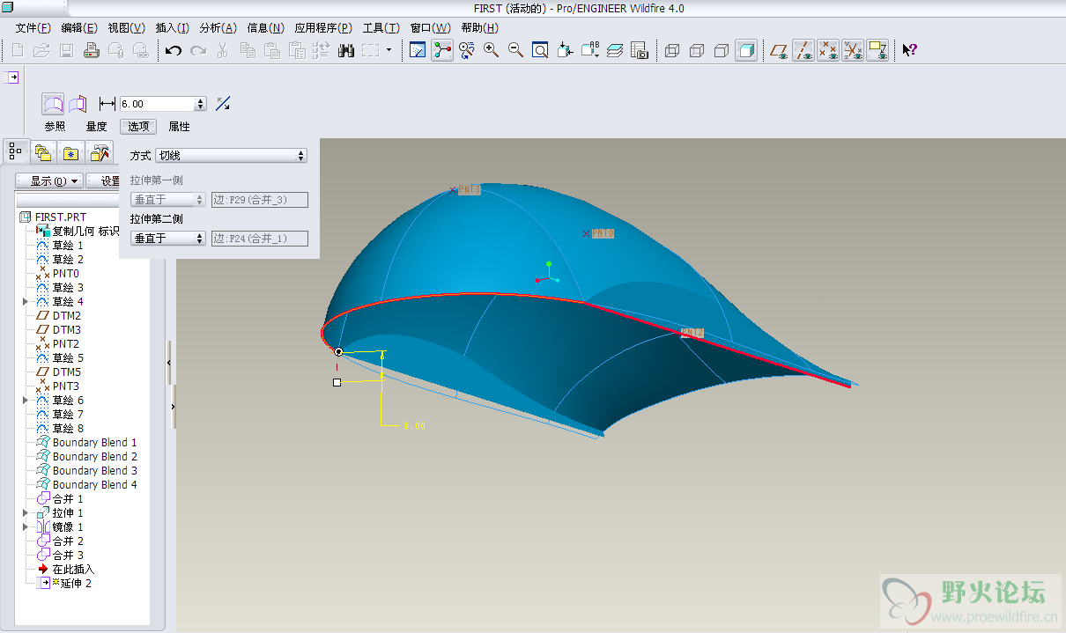Click the 设置 button in model tree
The height and width of the screenshot is (633, 1066).
point(104,181)
